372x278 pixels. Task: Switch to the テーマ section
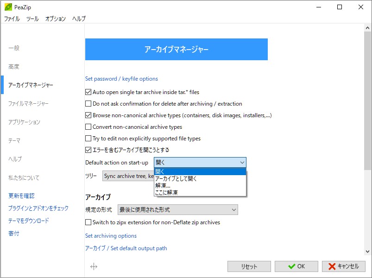tap(13, 140)
